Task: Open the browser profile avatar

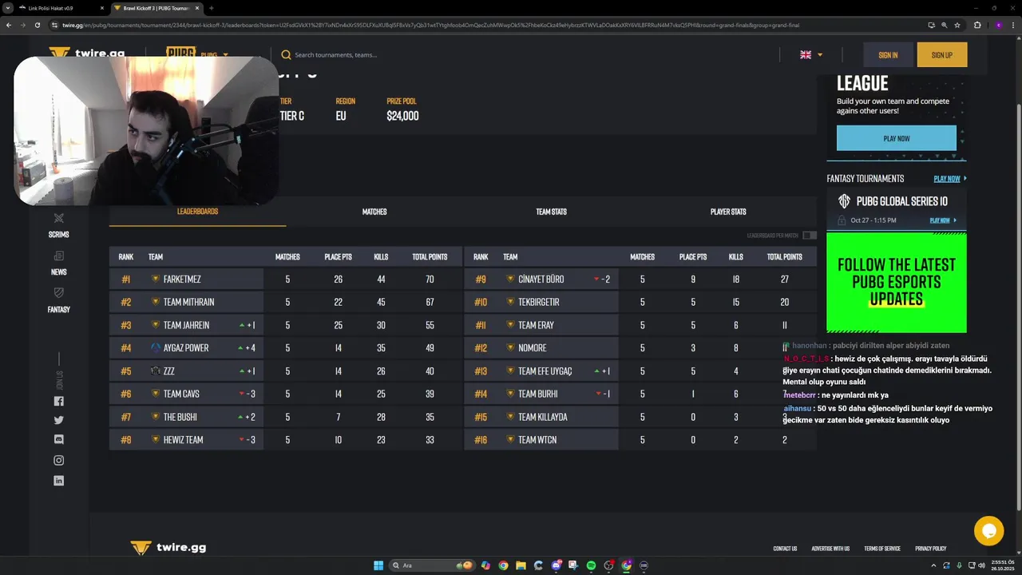Action: click(998, 25)
